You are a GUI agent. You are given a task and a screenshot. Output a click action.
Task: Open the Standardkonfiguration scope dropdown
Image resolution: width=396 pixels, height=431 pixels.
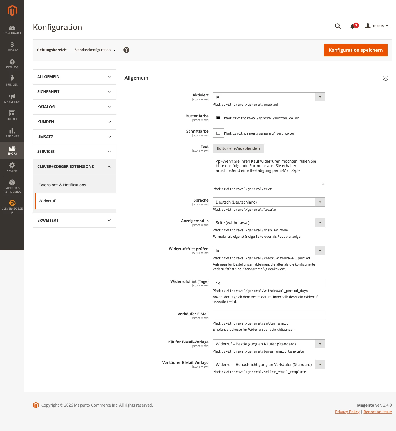coord(95,50)
